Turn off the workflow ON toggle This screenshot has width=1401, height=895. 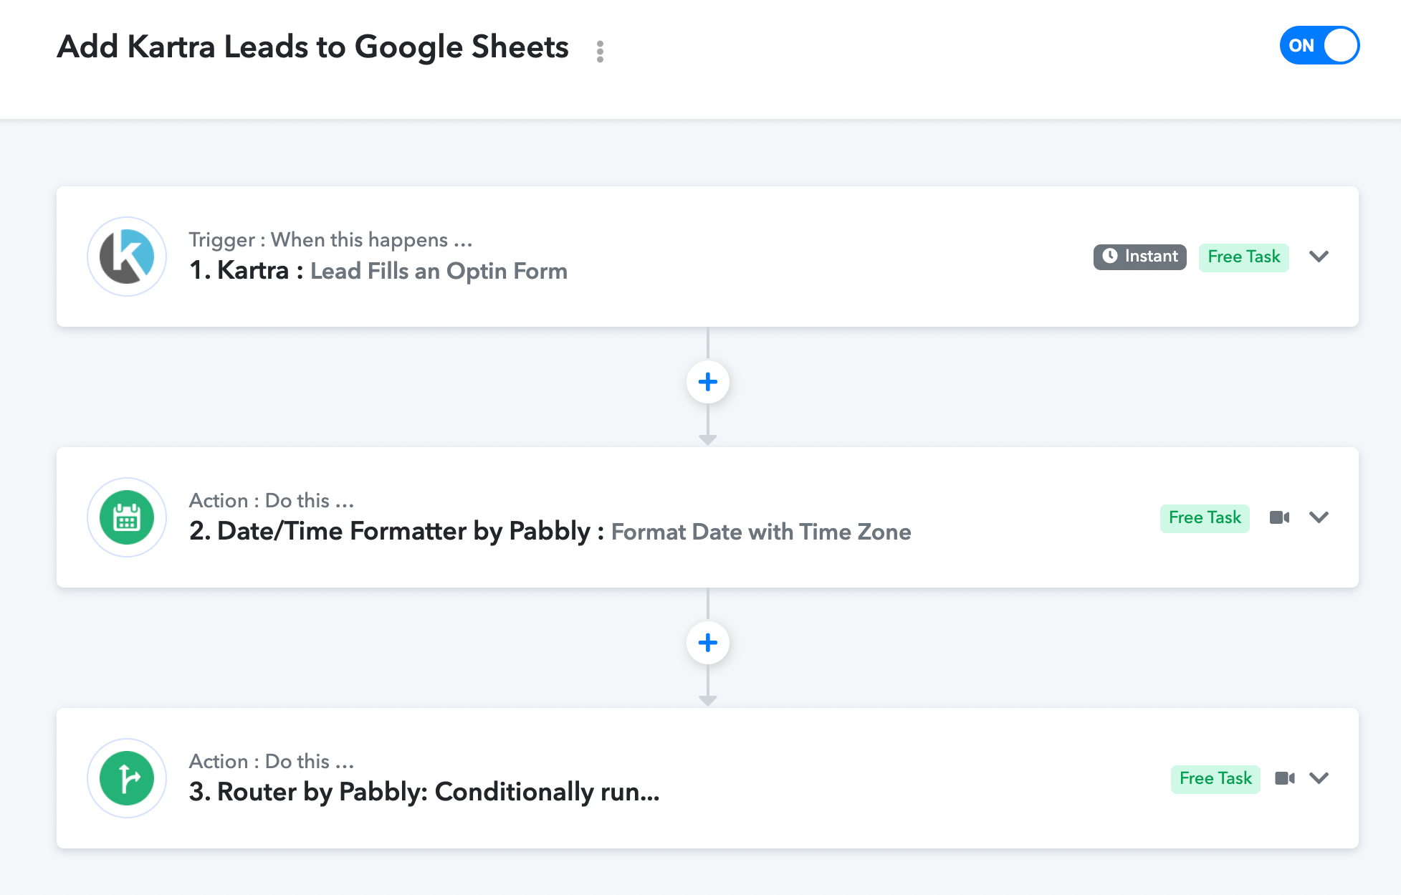(1319, 45)
